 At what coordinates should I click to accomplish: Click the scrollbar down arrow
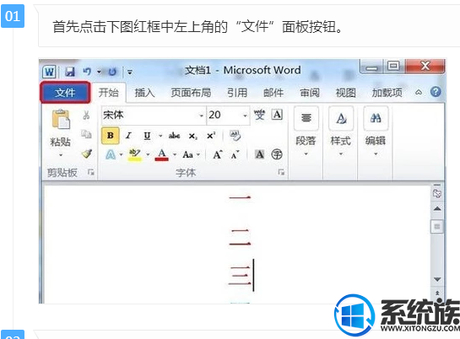pyautogui.click(x=437, y=279)
